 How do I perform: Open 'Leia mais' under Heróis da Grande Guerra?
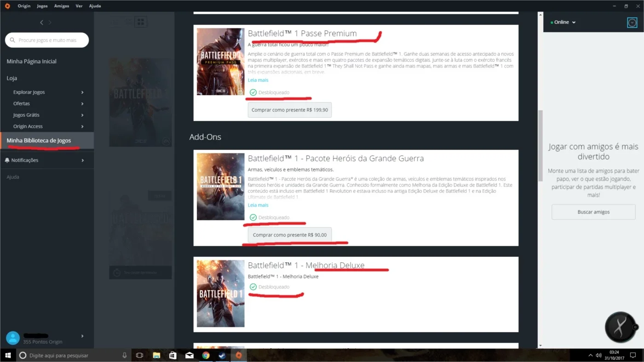258,205
